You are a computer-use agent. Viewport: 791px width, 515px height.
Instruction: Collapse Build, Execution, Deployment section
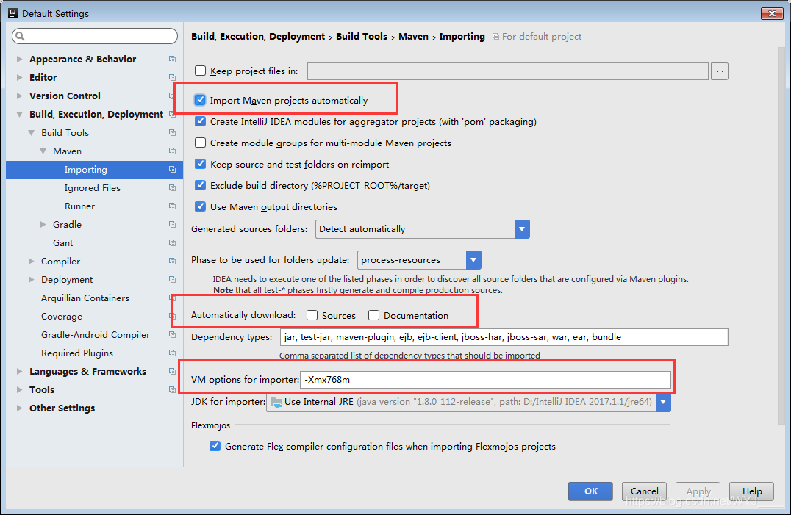19,115
